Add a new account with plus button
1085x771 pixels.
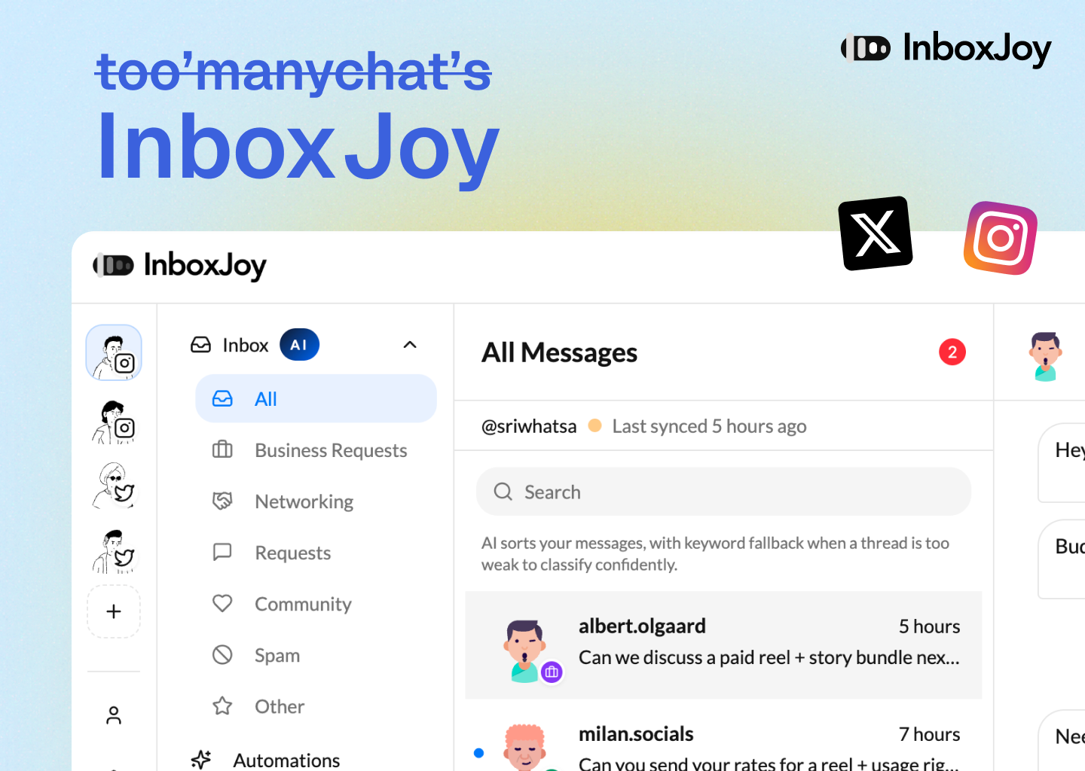[x=114, y=611]
